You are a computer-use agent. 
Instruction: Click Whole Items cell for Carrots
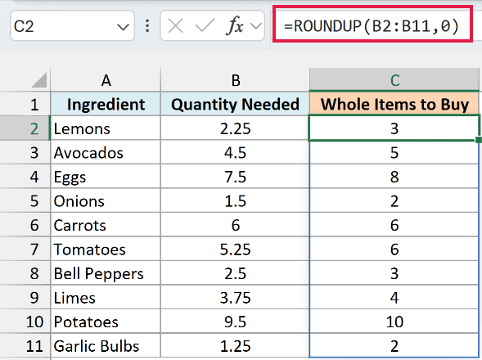(x=394, y=225)
